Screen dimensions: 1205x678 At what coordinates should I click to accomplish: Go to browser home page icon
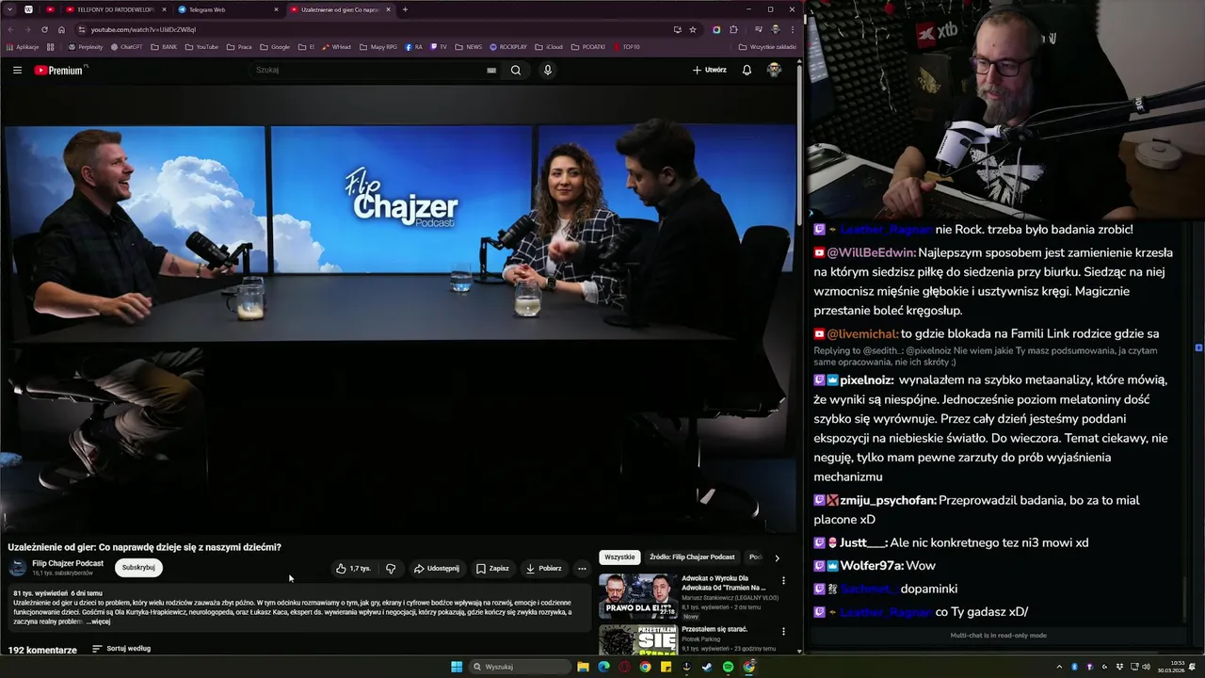61,29
